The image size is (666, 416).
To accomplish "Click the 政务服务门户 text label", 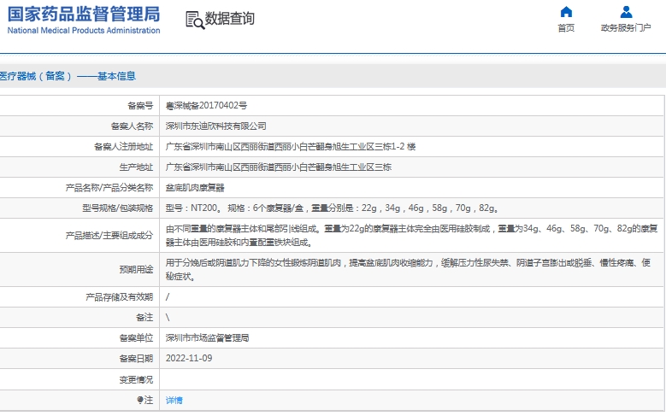I will [x=626, y=28].
